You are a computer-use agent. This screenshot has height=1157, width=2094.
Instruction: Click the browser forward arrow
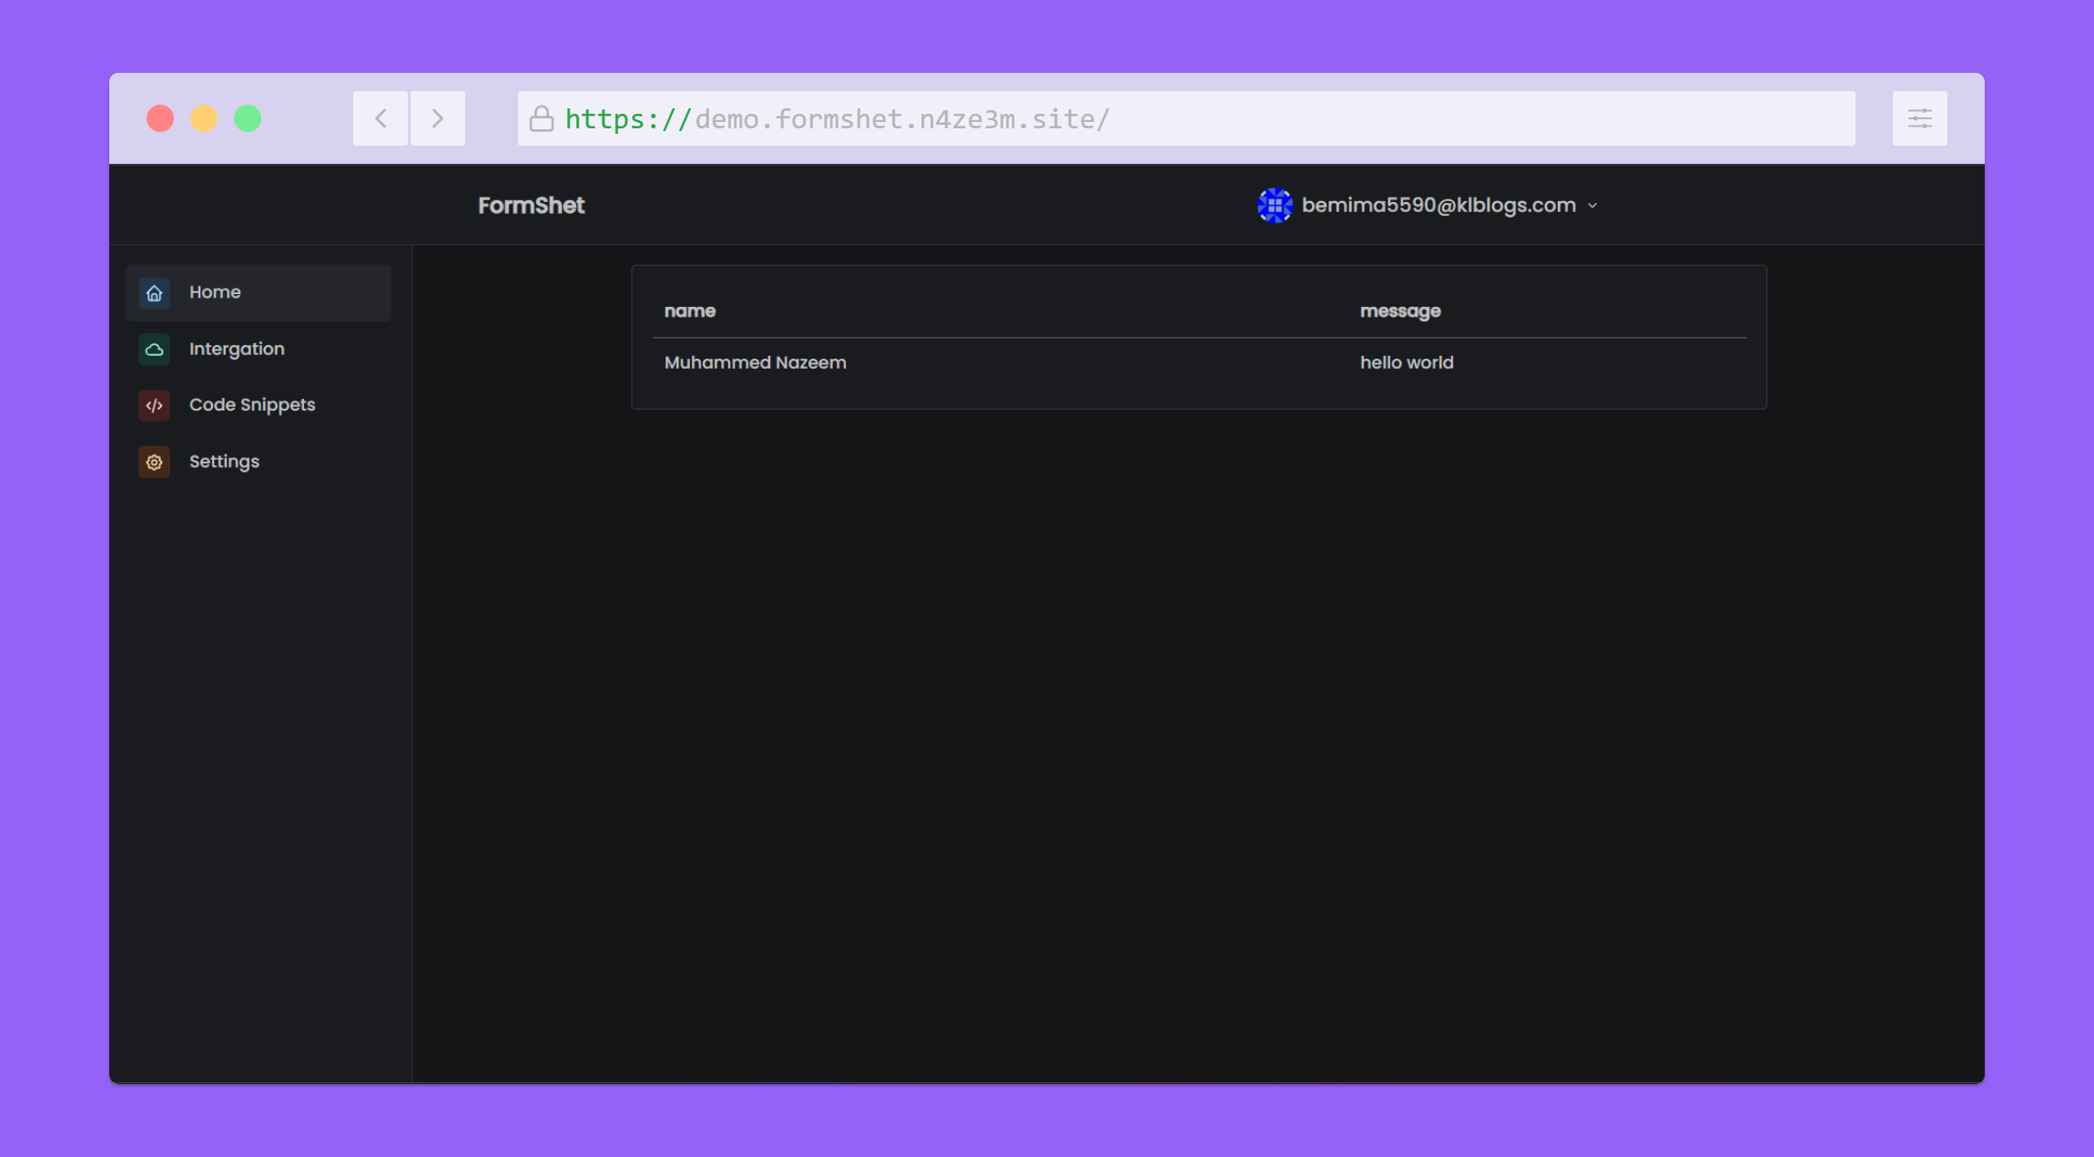coord(438,118)
